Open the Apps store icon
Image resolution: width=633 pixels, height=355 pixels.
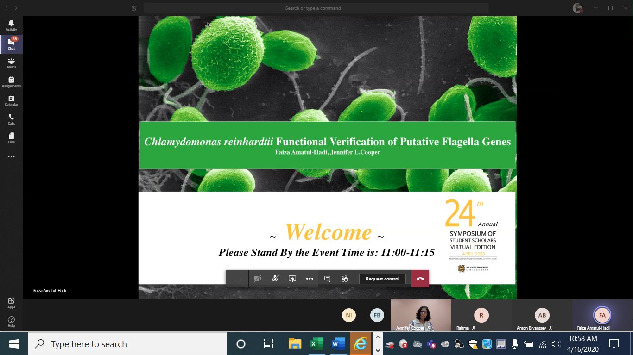pos(11,303)
